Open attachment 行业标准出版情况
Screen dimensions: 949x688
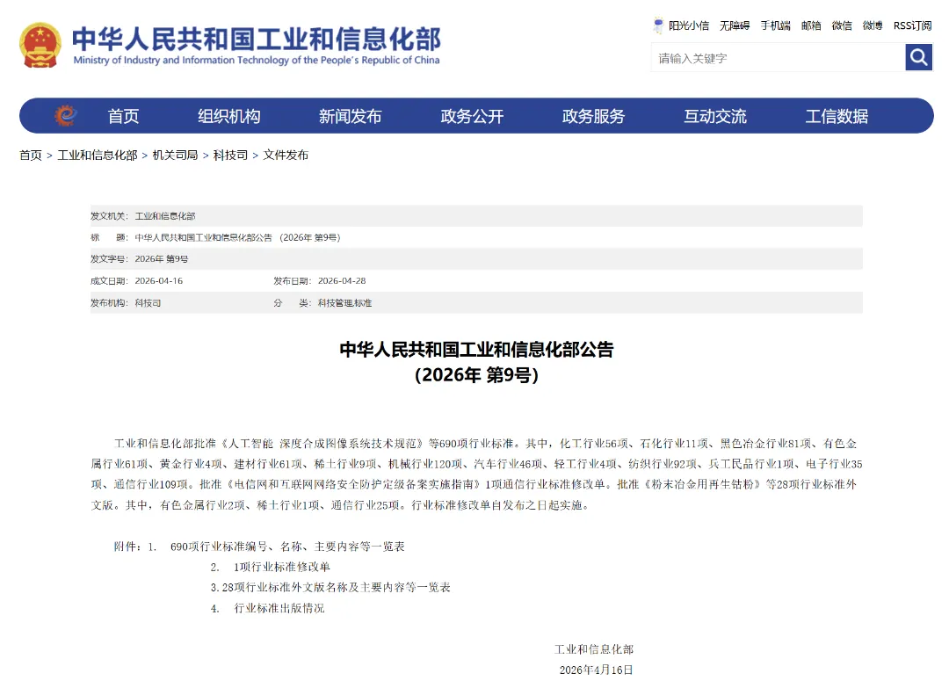pos(279,608)
